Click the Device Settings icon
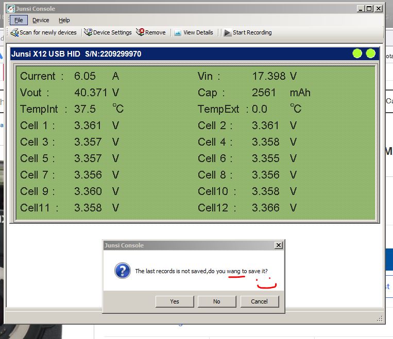Image resolution: width=393 pixels, height=339 pixels. (88, 32)
